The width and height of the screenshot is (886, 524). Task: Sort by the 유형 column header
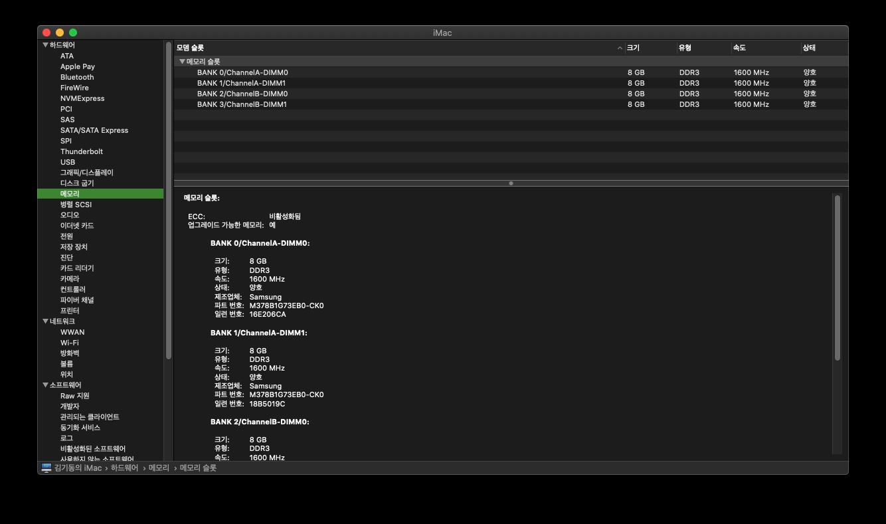point(703,48)
